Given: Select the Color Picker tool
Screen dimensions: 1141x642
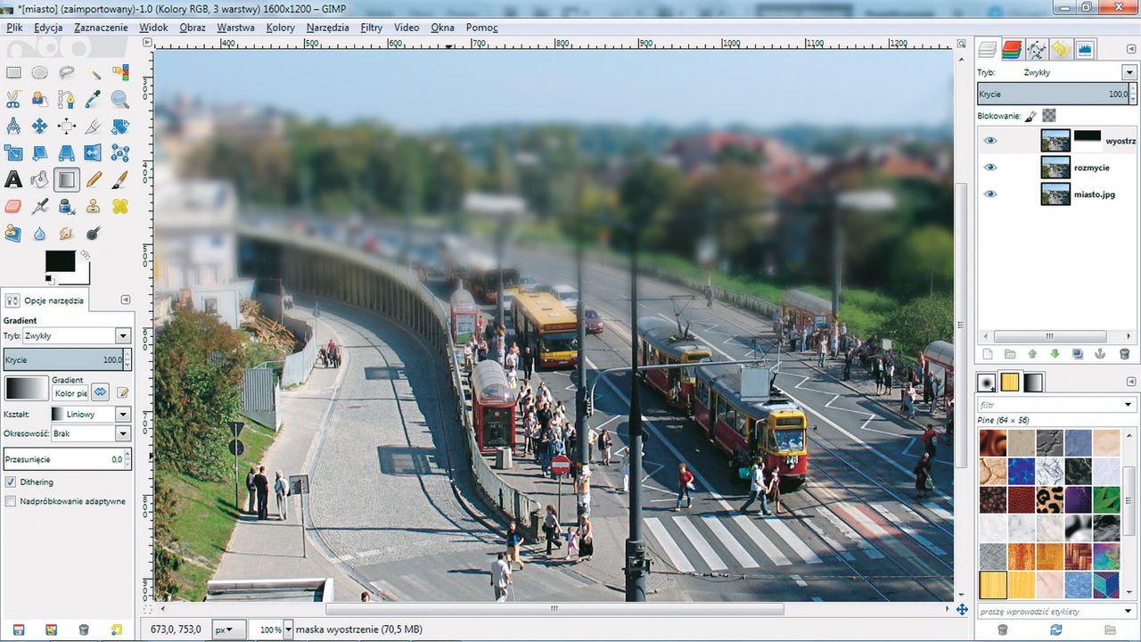Looking at the screenshot, I should point(94,100).
